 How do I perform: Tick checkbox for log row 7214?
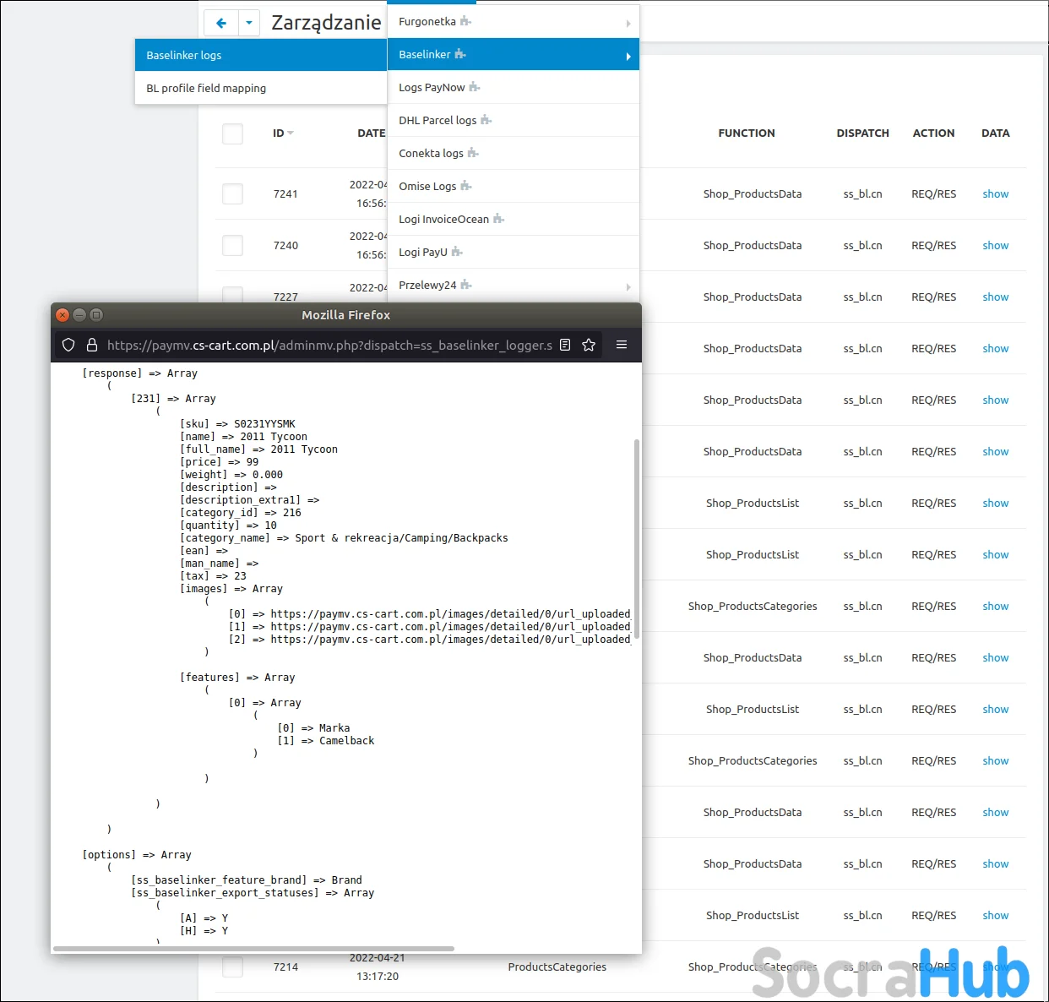[232, 967]
